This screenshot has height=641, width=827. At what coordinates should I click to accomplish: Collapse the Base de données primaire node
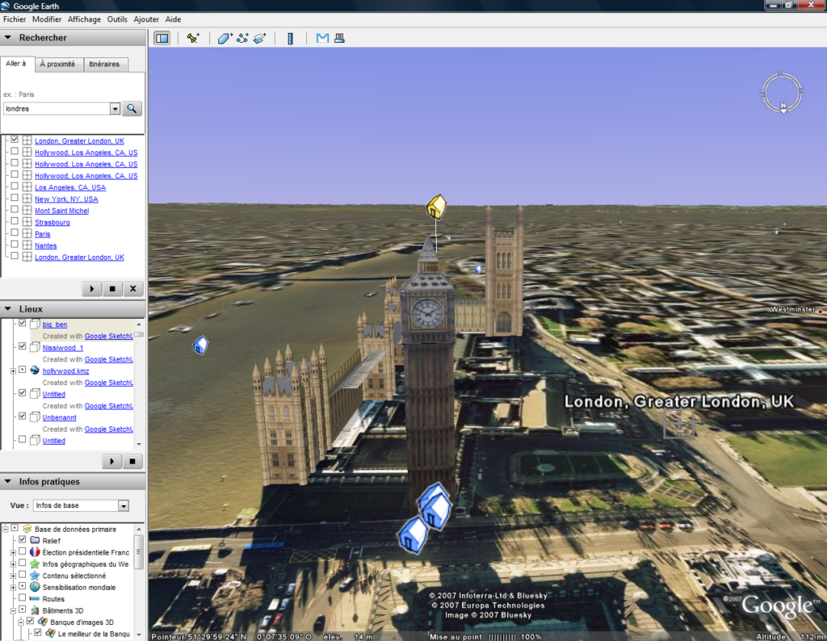6,528
